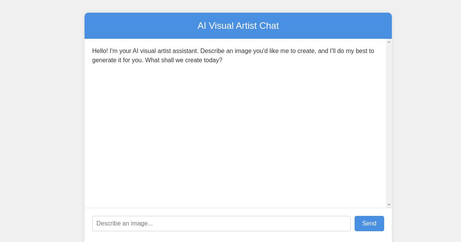This screenshot has height=242, width=461.
Task: Click the scrollbar down arrow
Action: 389,204
